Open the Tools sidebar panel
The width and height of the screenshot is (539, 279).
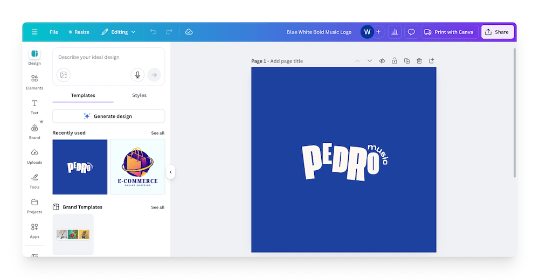click(x=34, y=181)
